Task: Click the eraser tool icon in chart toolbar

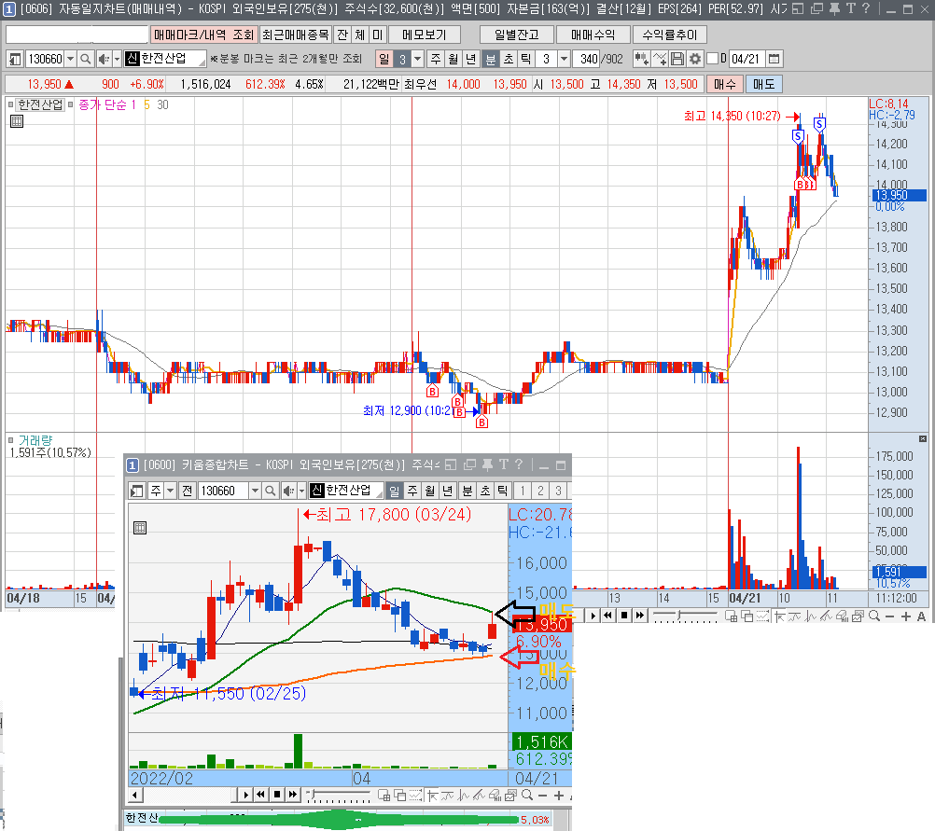Action: click(x=842, y=616)
